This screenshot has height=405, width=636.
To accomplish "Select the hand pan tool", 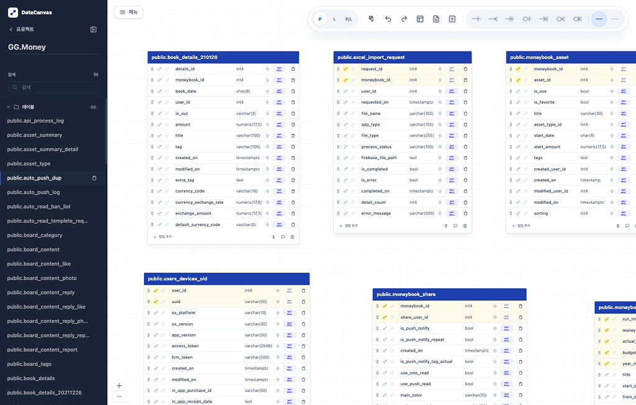I will 371,19.
